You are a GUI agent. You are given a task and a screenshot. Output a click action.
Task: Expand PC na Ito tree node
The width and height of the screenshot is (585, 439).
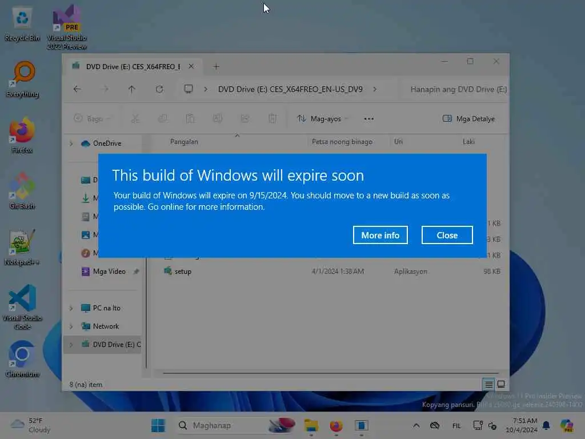pos(71,308)
